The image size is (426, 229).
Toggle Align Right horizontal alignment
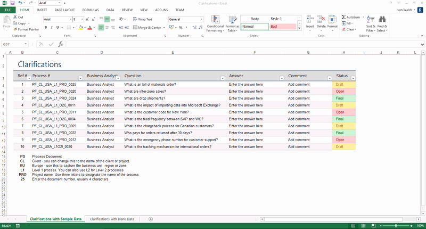(113, 28)
